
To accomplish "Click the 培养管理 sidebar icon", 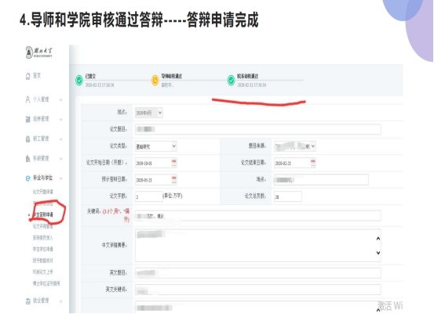I will (x=27, y=119).
